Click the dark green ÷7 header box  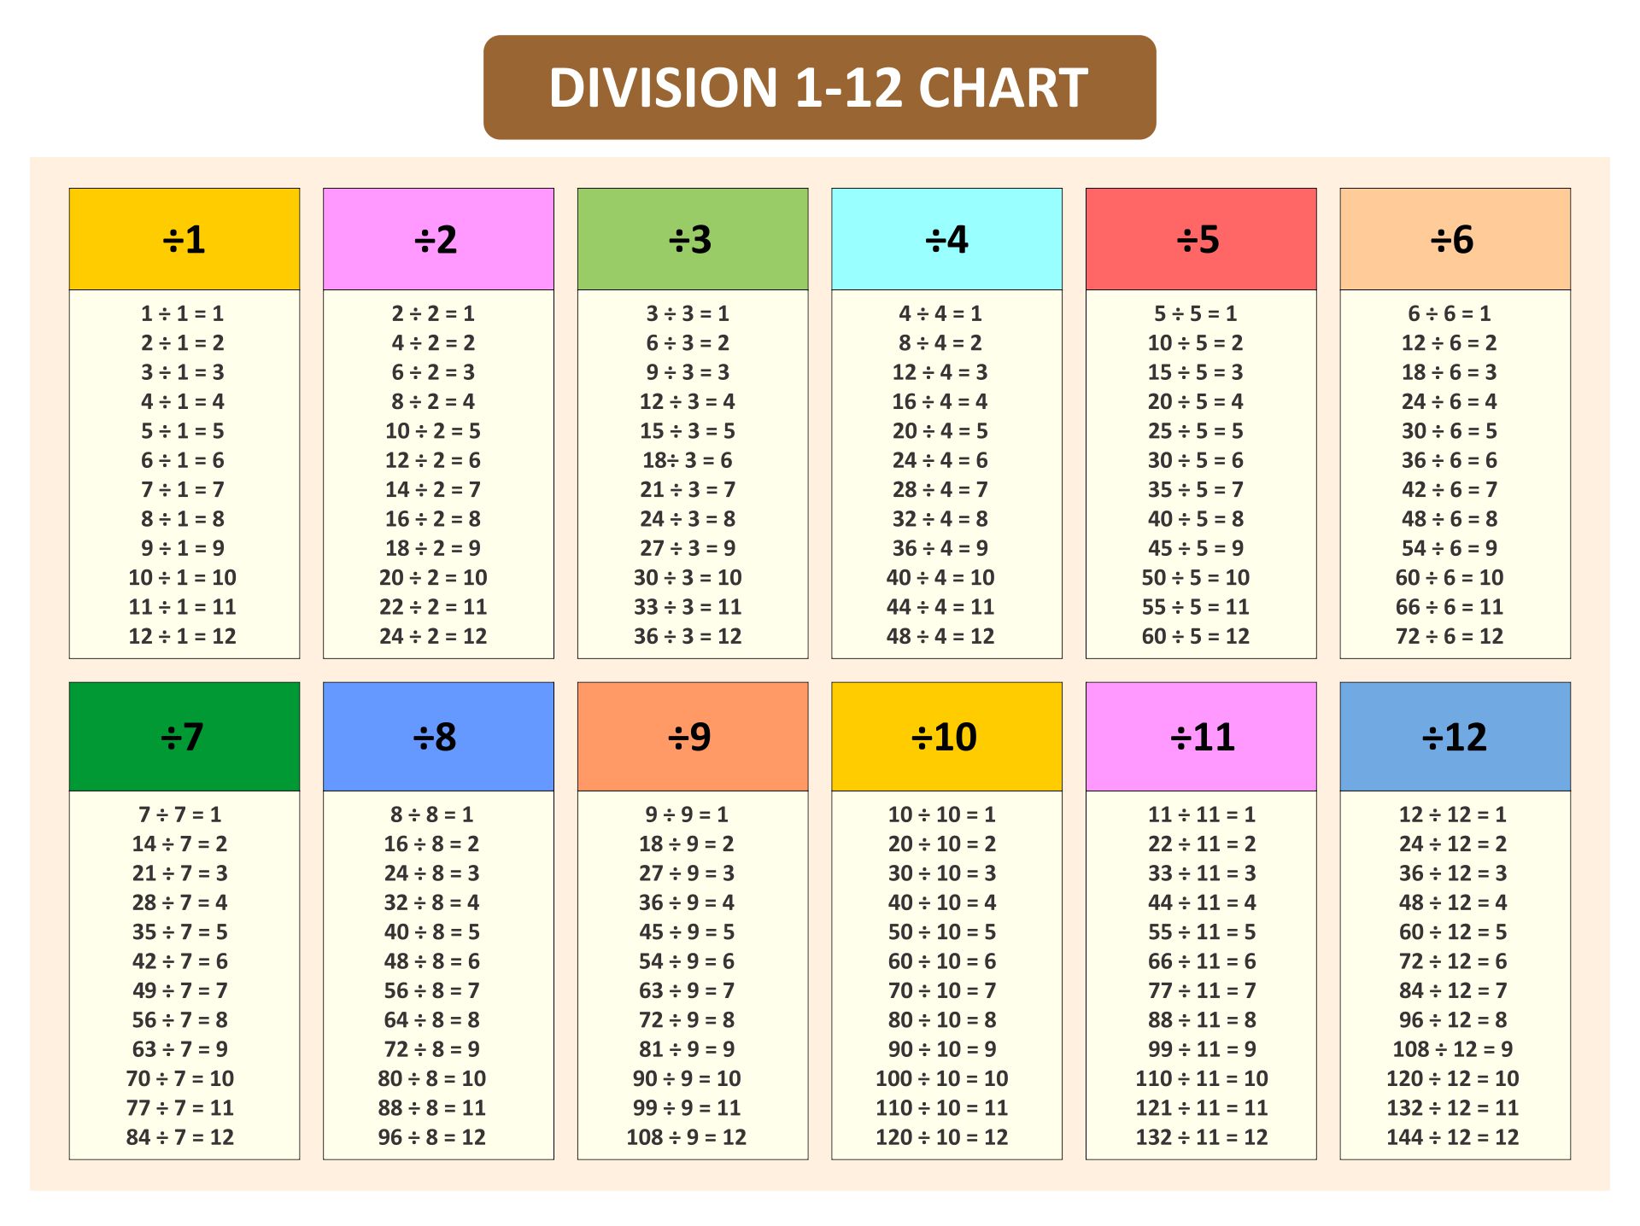click(184, 736)
